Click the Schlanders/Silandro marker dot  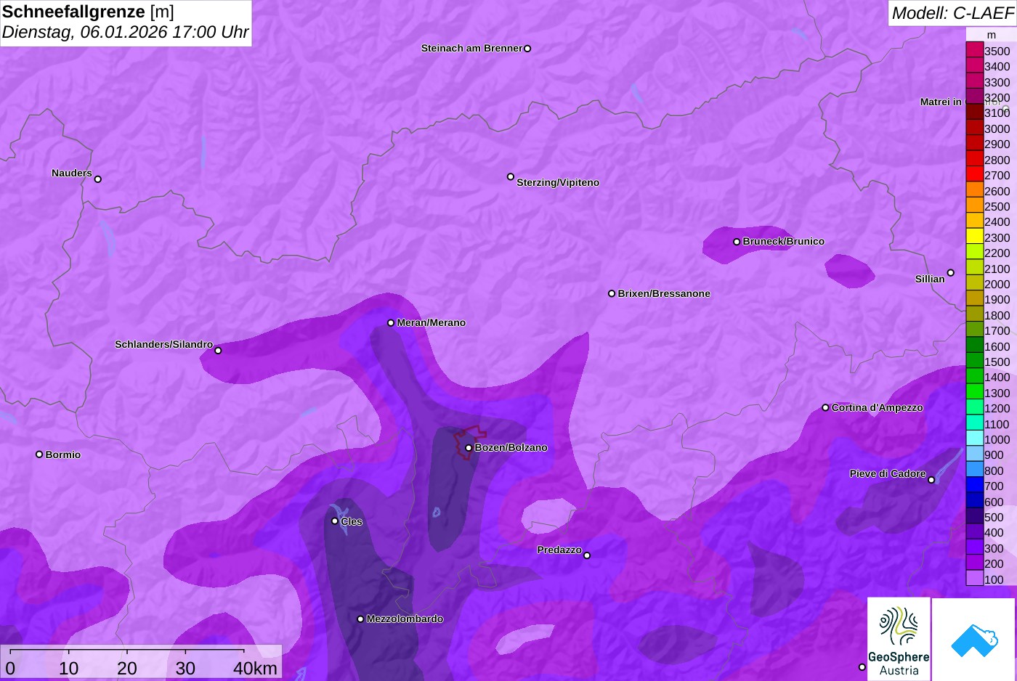coord(218,351)
